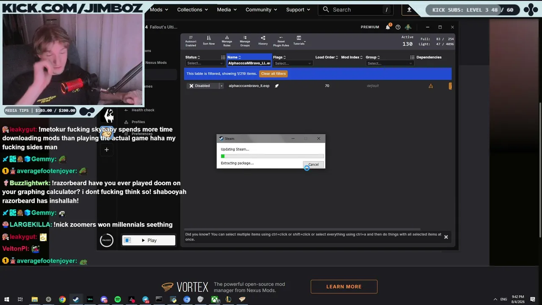
Task: Open the Support menu on Nexus site
Action: click(x=298, y=9)
